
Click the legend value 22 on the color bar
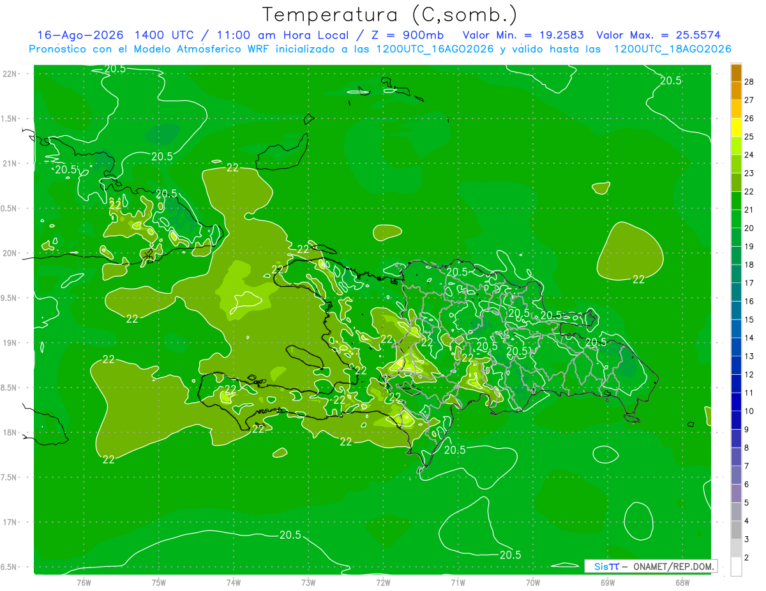click(749, 191)
